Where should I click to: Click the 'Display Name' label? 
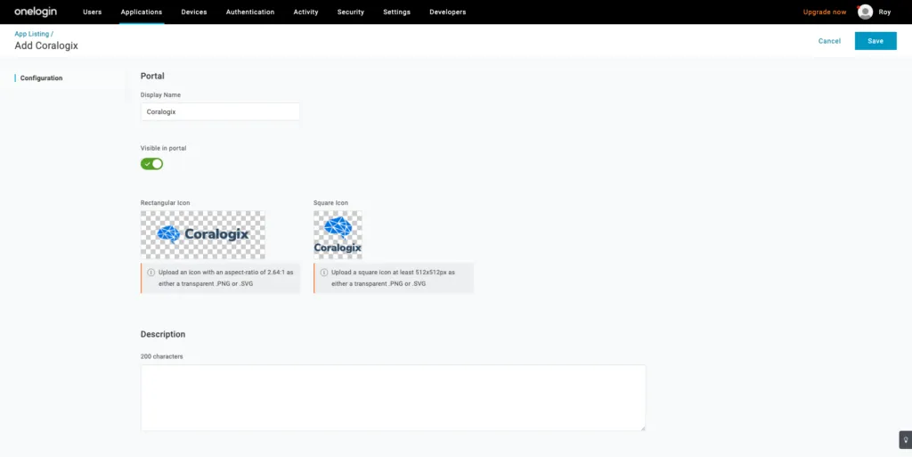[160, 94]
